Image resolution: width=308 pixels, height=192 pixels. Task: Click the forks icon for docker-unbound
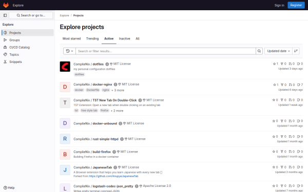(x=282, y=121)
